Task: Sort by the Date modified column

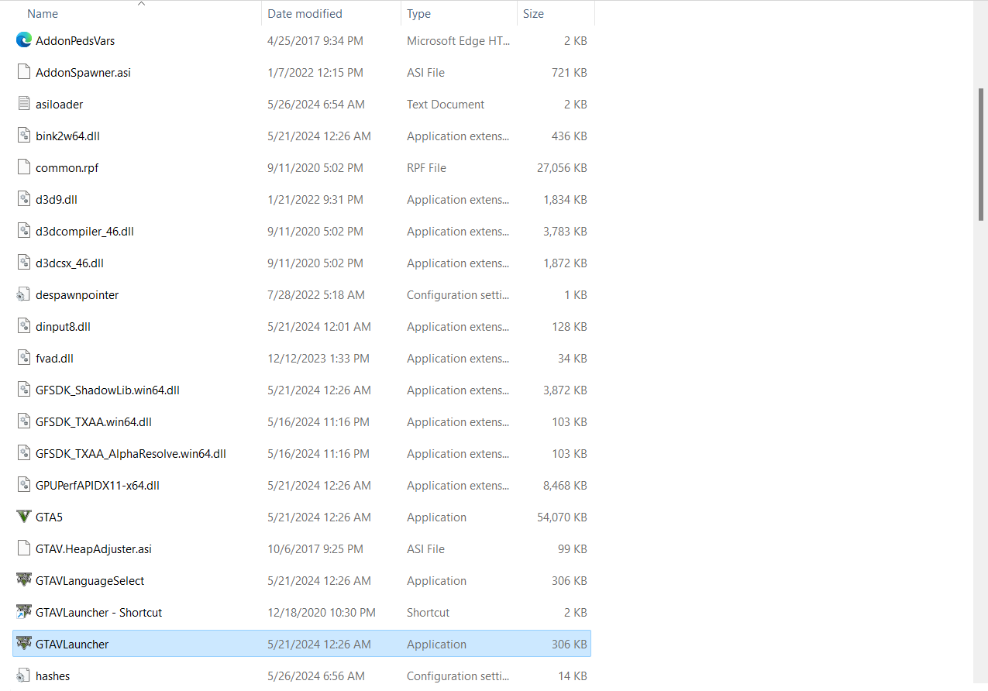Action: [305, 13]
